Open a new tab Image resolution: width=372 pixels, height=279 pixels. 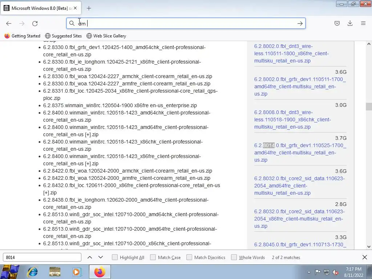tap(89, 8)
